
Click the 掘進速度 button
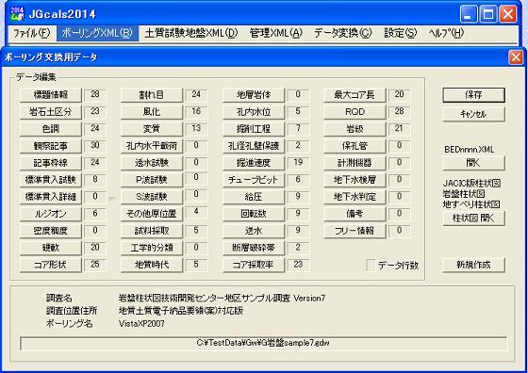(x=254, y=163)
